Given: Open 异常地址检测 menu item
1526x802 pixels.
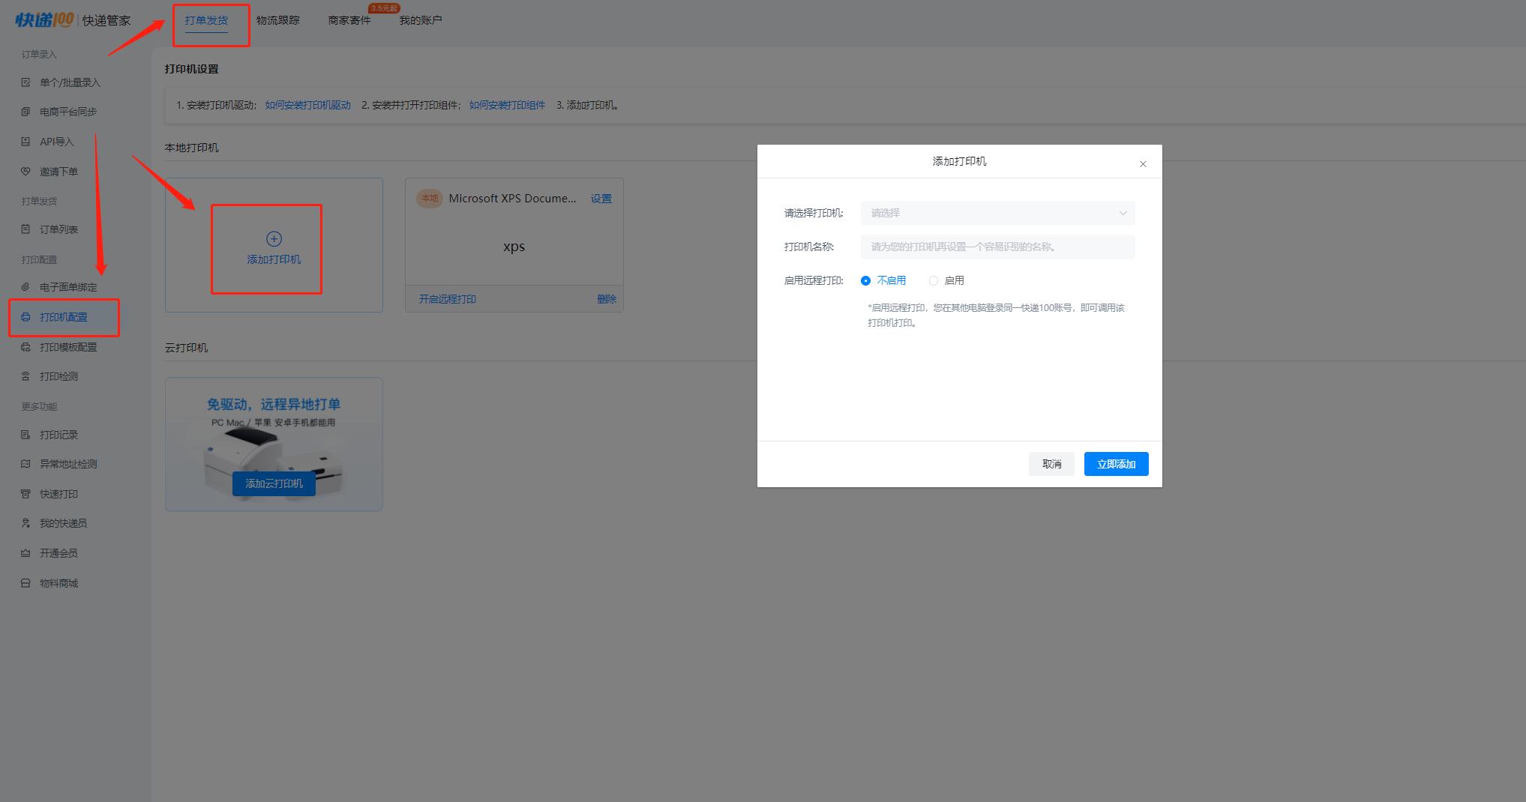Looking at the screenshot, I should click(x=68, y=464).
